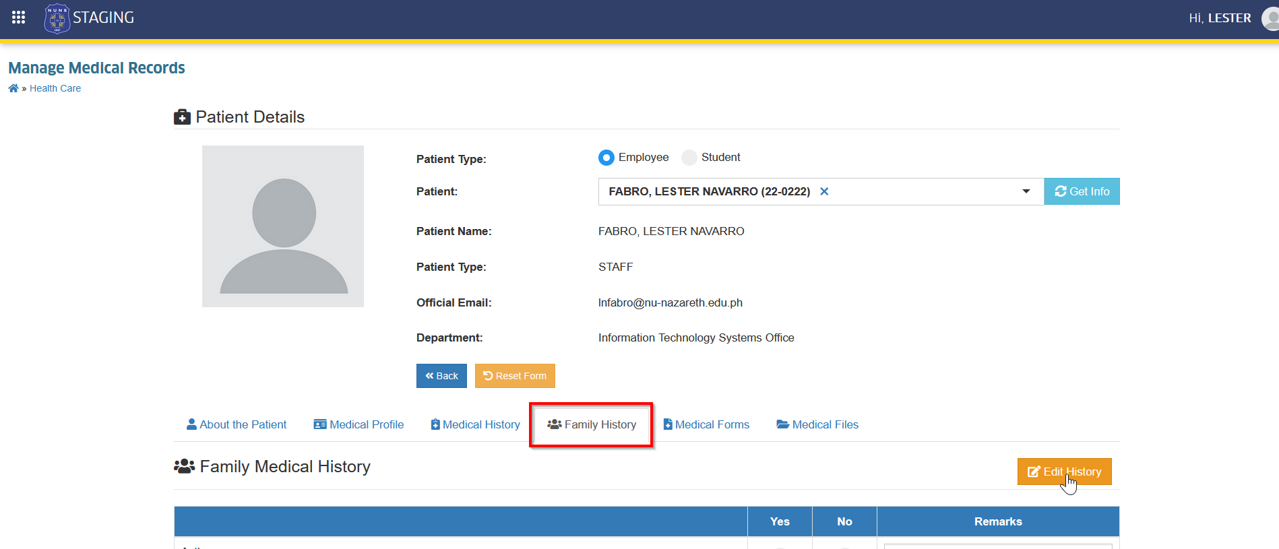Switch to the Medical Forms tab

click(706, 424)
